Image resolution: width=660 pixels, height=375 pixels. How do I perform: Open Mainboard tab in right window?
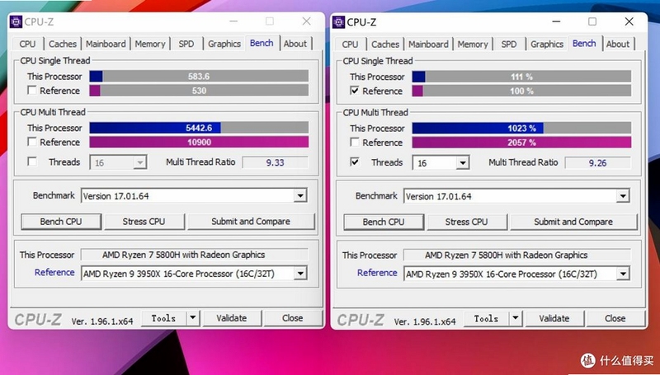point(428,45)
